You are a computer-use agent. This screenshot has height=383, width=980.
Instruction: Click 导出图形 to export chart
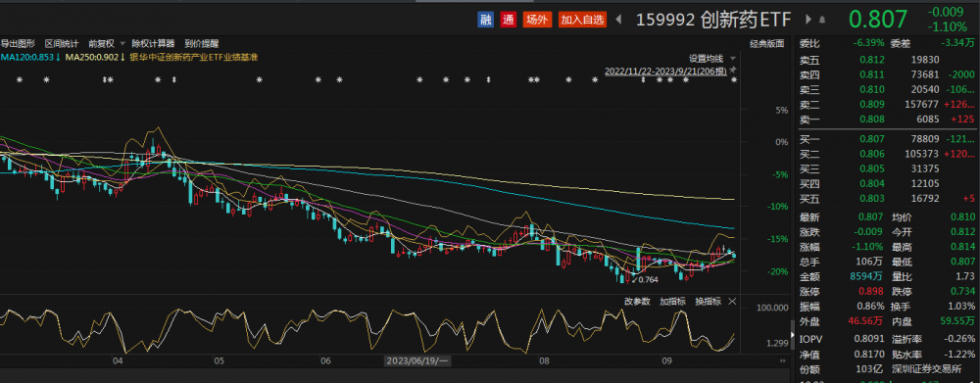click(18, 44)
